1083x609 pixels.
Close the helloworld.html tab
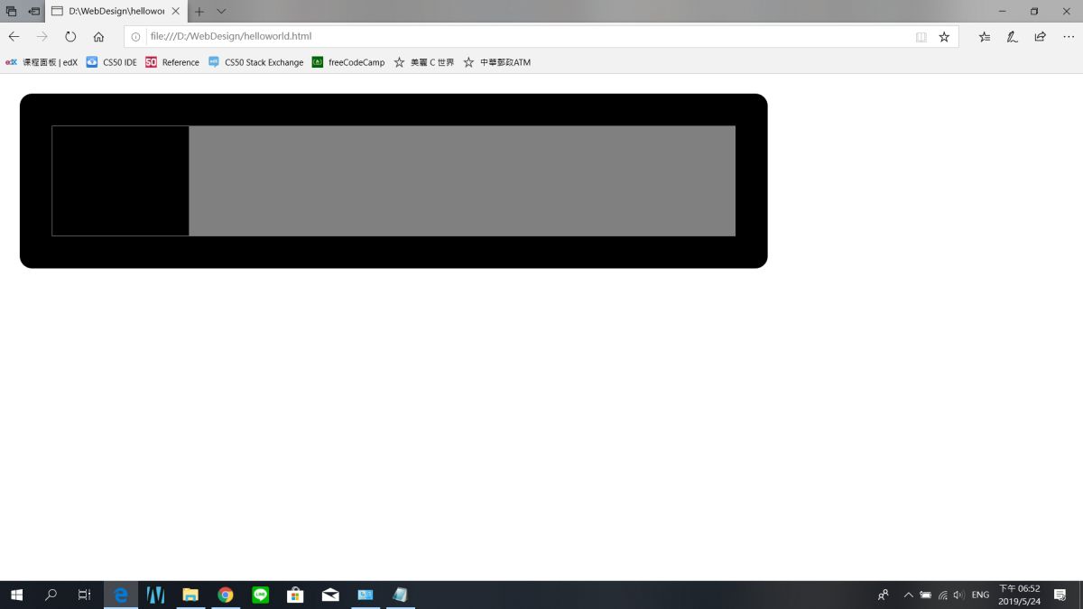pyautogui.click(x=176, y=11)
